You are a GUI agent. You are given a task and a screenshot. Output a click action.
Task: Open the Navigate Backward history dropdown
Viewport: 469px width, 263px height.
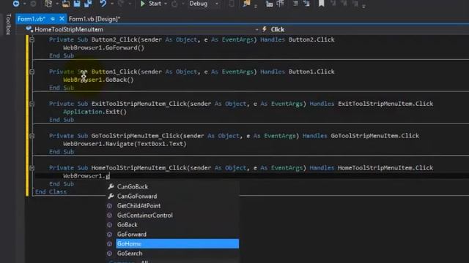(x=24, y=4)
